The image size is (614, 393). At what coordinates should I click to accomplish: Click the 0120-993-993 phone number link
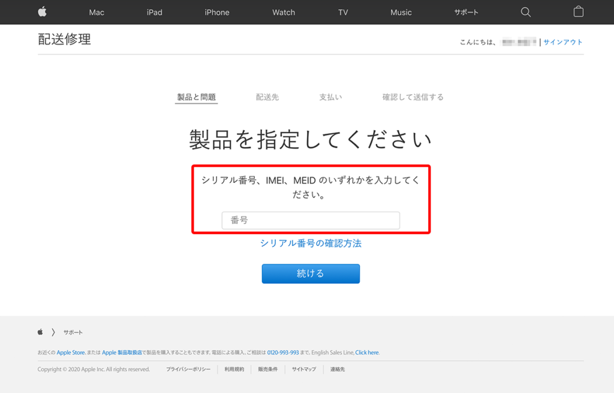283,353
